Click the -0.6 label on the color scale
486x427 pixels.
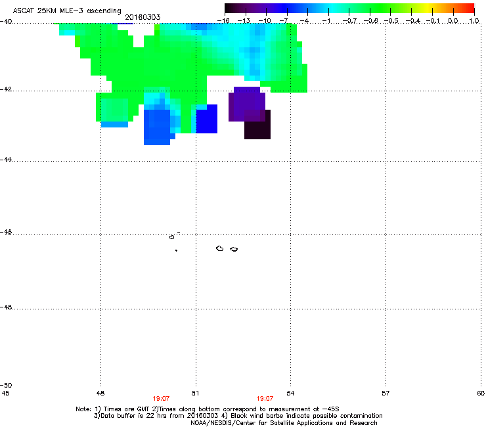[370, 21]
